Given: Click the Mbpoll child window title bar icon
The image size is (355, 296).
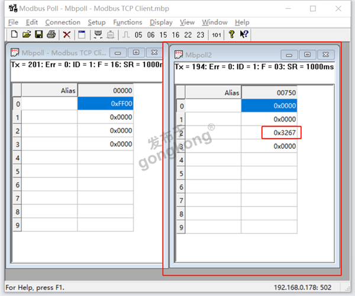Looking at the screenshot, I should pyautogui.click(x=15, y=53).
